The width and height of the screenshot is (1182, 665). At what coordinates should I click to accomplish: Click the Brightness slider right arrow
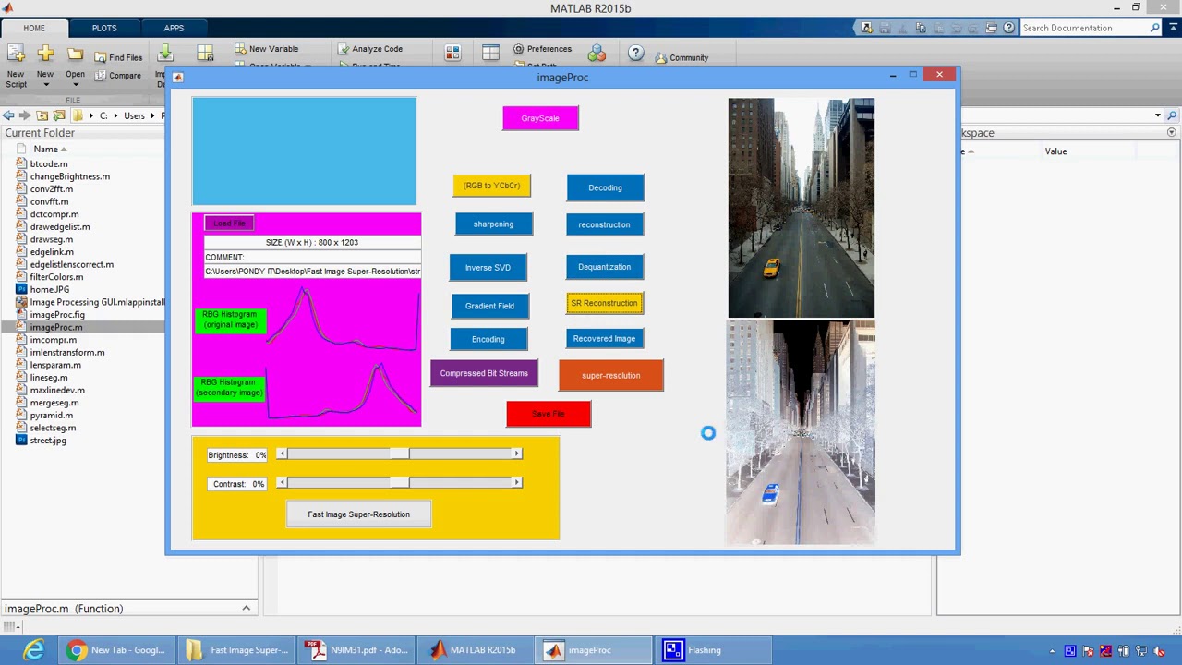click(x=517, y=453)
